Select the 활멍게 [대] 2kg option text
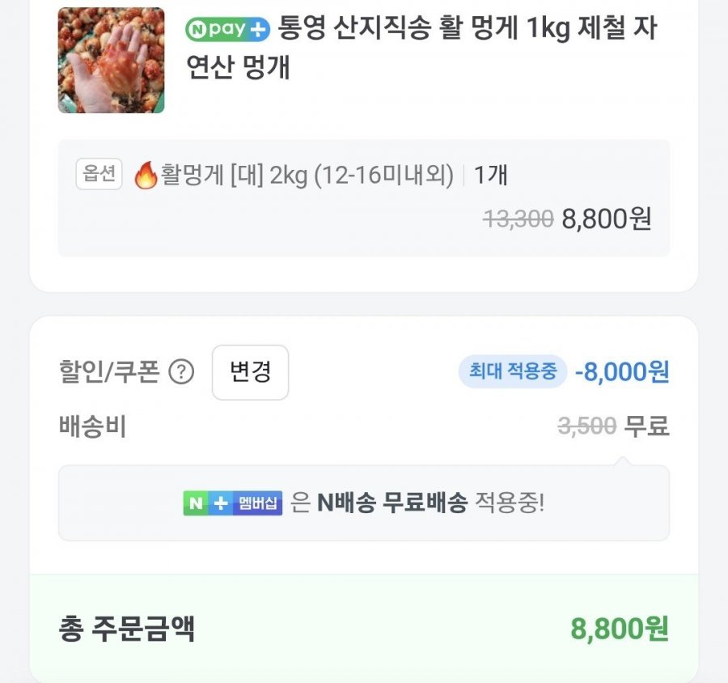The image size is (728, 683). click(x=307, y=175)
